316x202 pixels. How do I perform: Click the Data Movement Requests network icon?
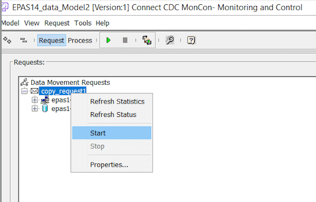click(25, 82)
